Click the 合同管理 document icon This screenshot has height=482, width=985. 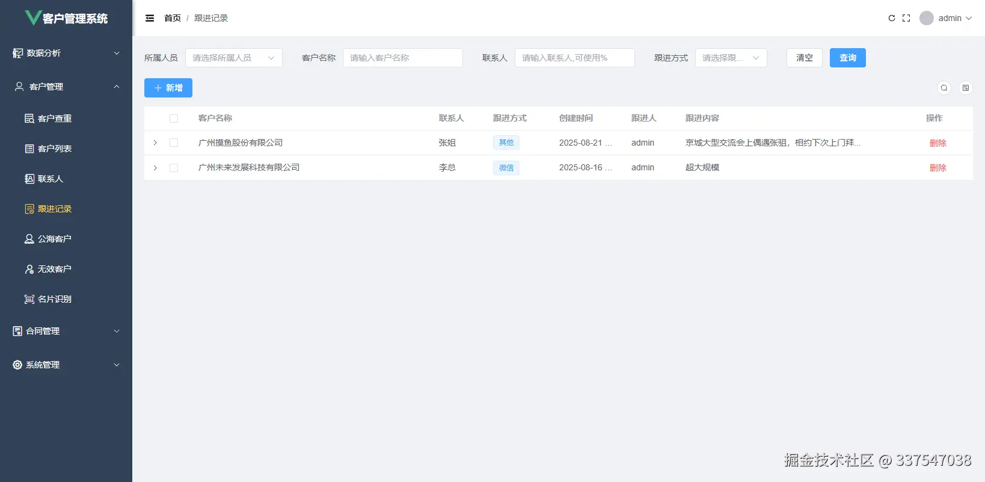pyautogui.click(x=17, y=331)
